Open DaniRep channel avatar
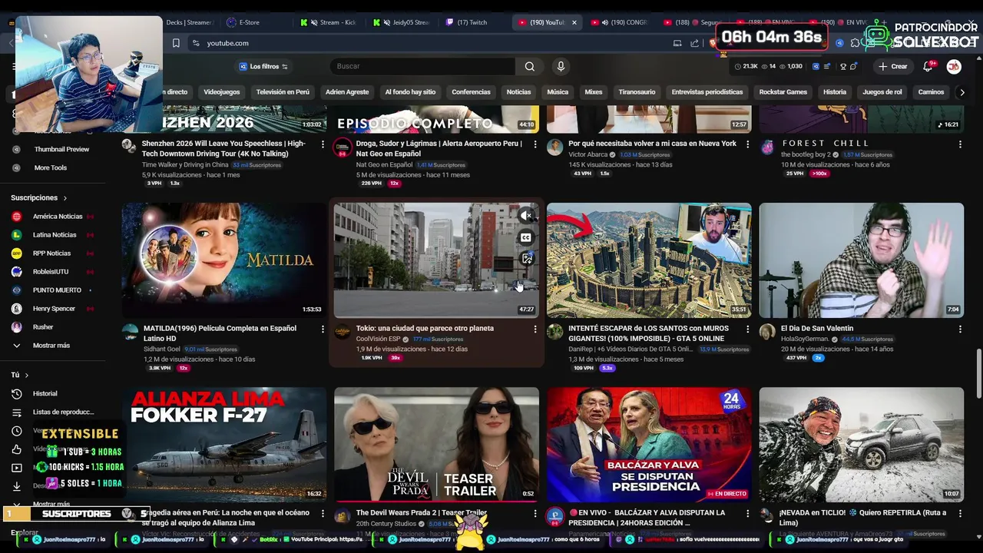Screen dimensions: 983x553 pos(555,332)
